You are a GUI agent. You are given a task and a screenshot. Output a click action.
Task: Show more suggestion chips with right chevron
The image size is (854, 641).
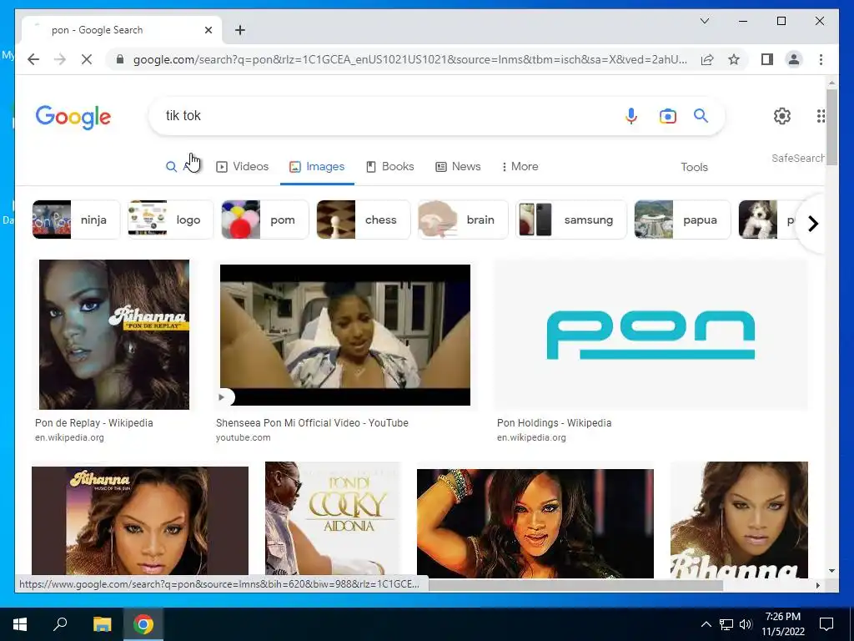[x=812, y=224]
